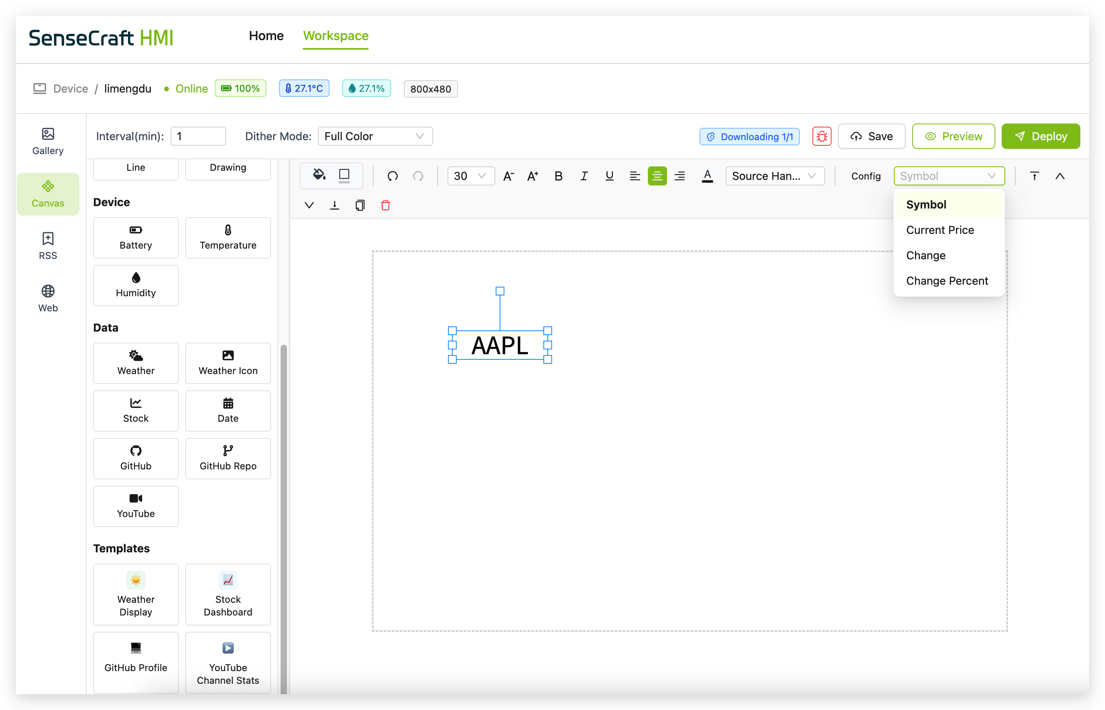Click the 100% battery status badge
Image resolution: width=1105 pixels, height=710 pixels.
coord(240,88)
